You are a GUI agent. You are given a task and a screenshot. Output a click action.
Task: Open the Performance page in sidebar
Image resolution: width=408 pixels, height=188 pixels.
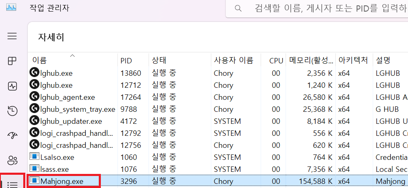12,86
